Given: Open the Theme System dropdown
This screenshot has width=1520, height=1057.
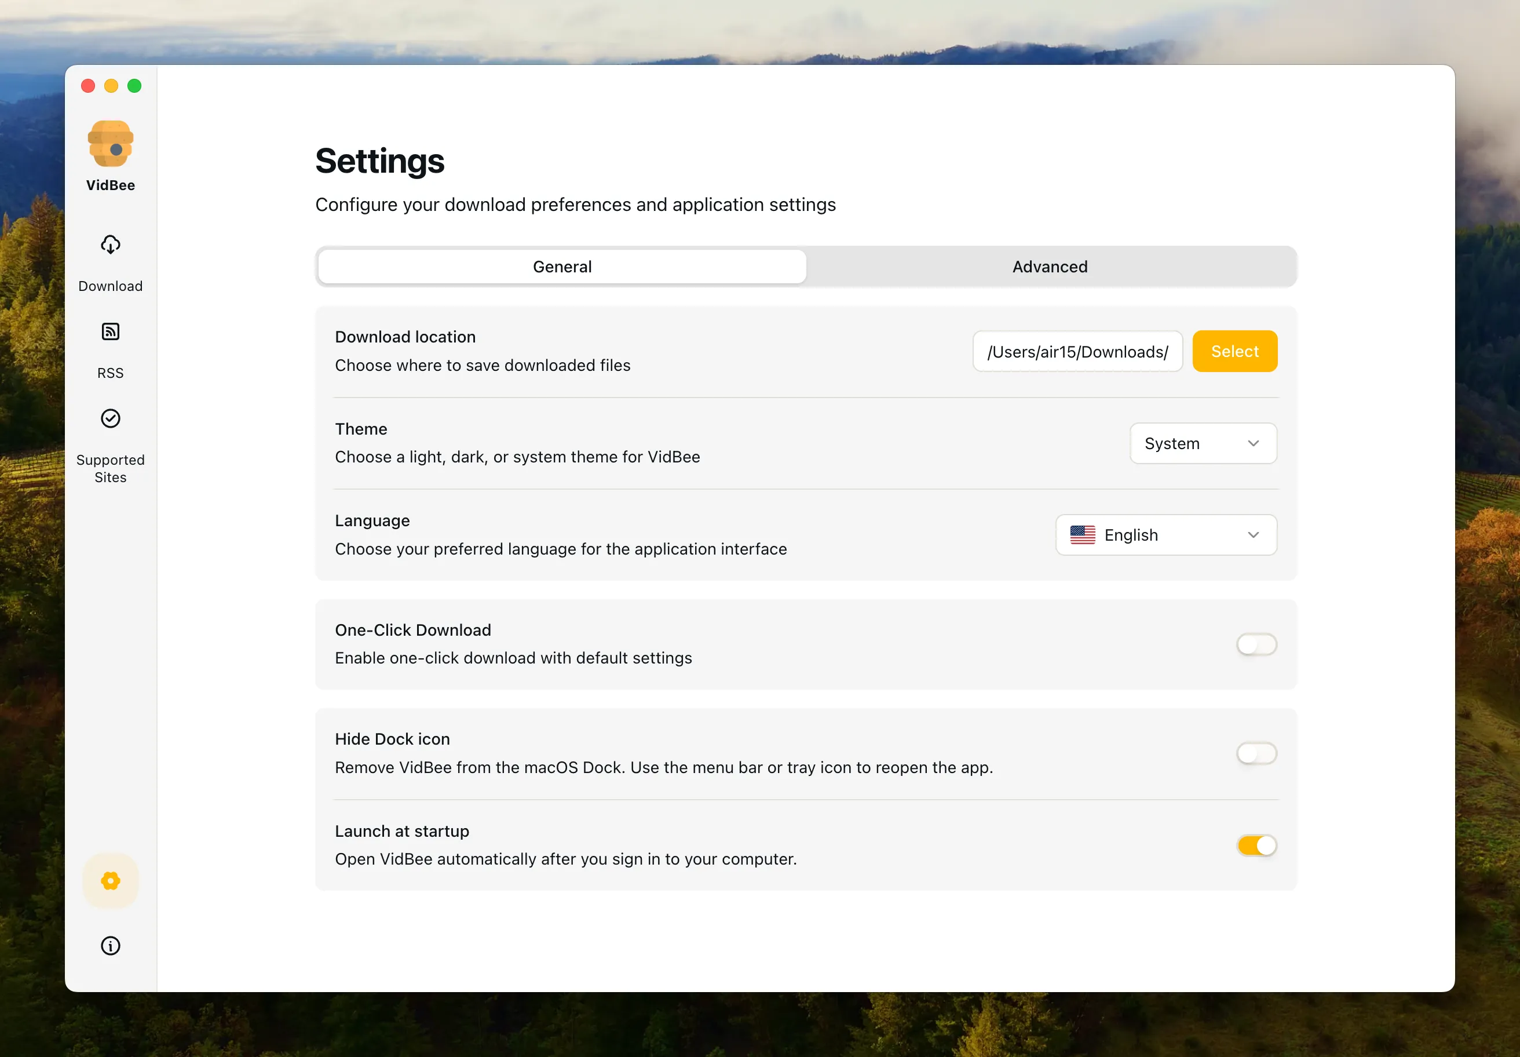Looking at the screenshot, I should pyautogui.click(x=1202, y=443).
